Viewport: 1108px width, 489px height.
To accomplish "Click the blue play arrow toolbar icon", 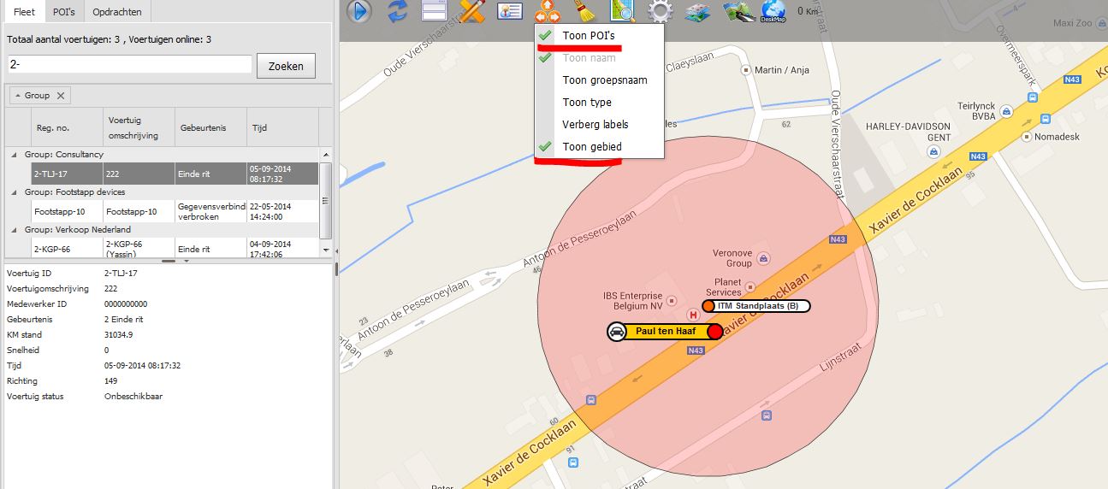I will pyautogui.click(x=359, y=11).
